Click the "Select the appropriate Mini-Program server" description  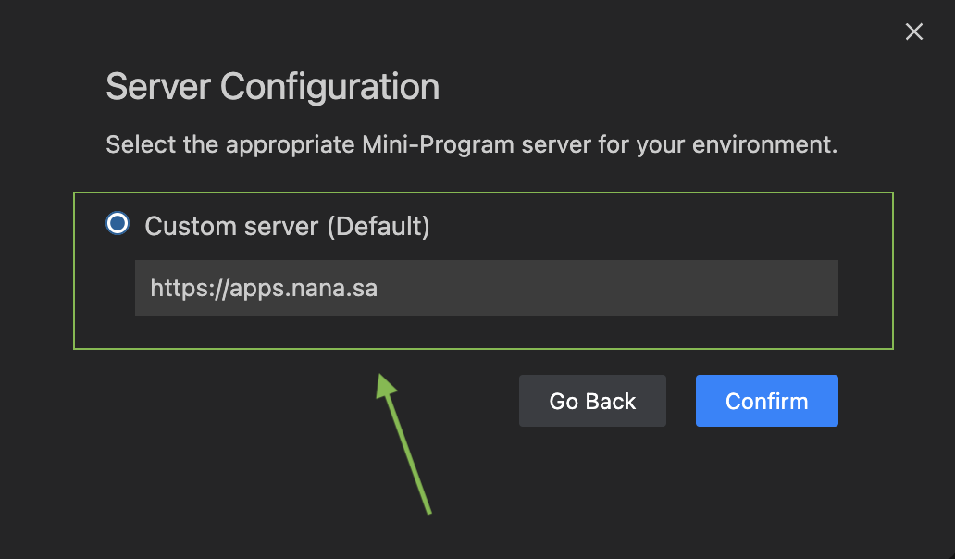point(471,145)
